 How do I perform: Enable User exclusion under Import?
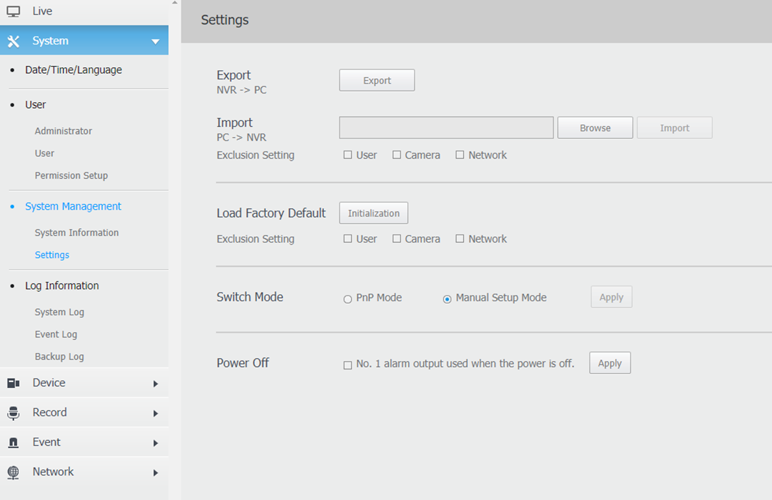(x=348, y=155)
